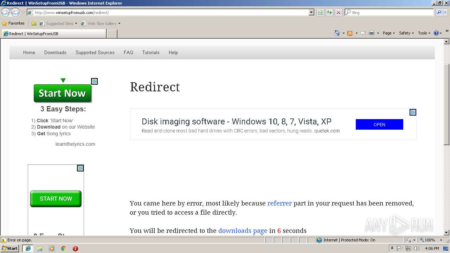
Task: Click Error on page status warning
Action: pyautogui.click(x=17, y=240)
